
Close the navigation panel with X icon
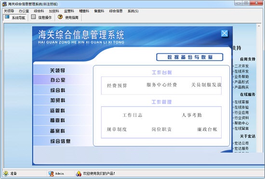click(225, 33)
